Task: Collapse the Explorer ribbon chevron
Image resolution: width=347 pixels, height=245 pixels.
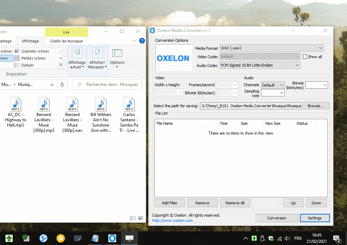Action: coord(134,41)
